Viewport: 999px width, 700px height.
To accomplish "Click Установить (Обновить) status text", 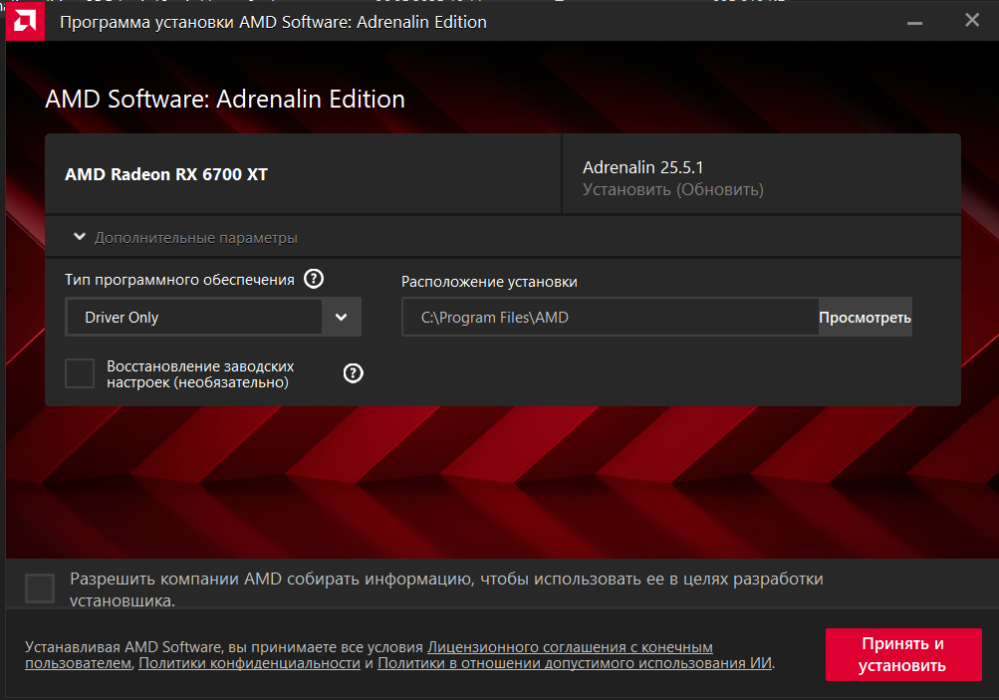I will [672, 190].
